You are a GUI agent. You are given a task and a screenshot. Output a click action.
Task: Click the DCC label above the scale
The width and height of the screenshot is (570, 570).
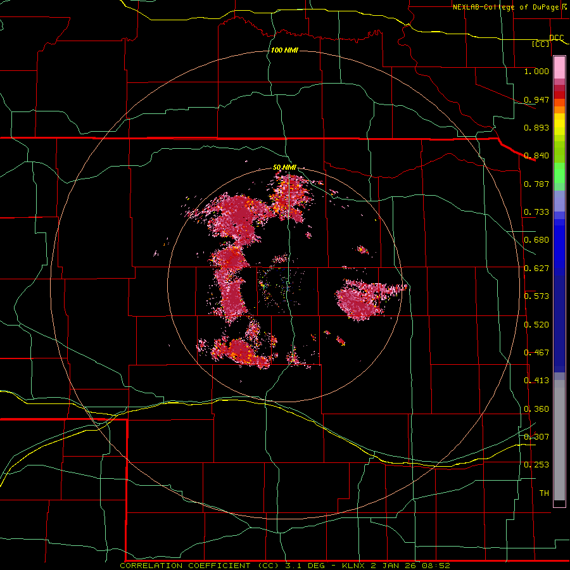(557, 38)
